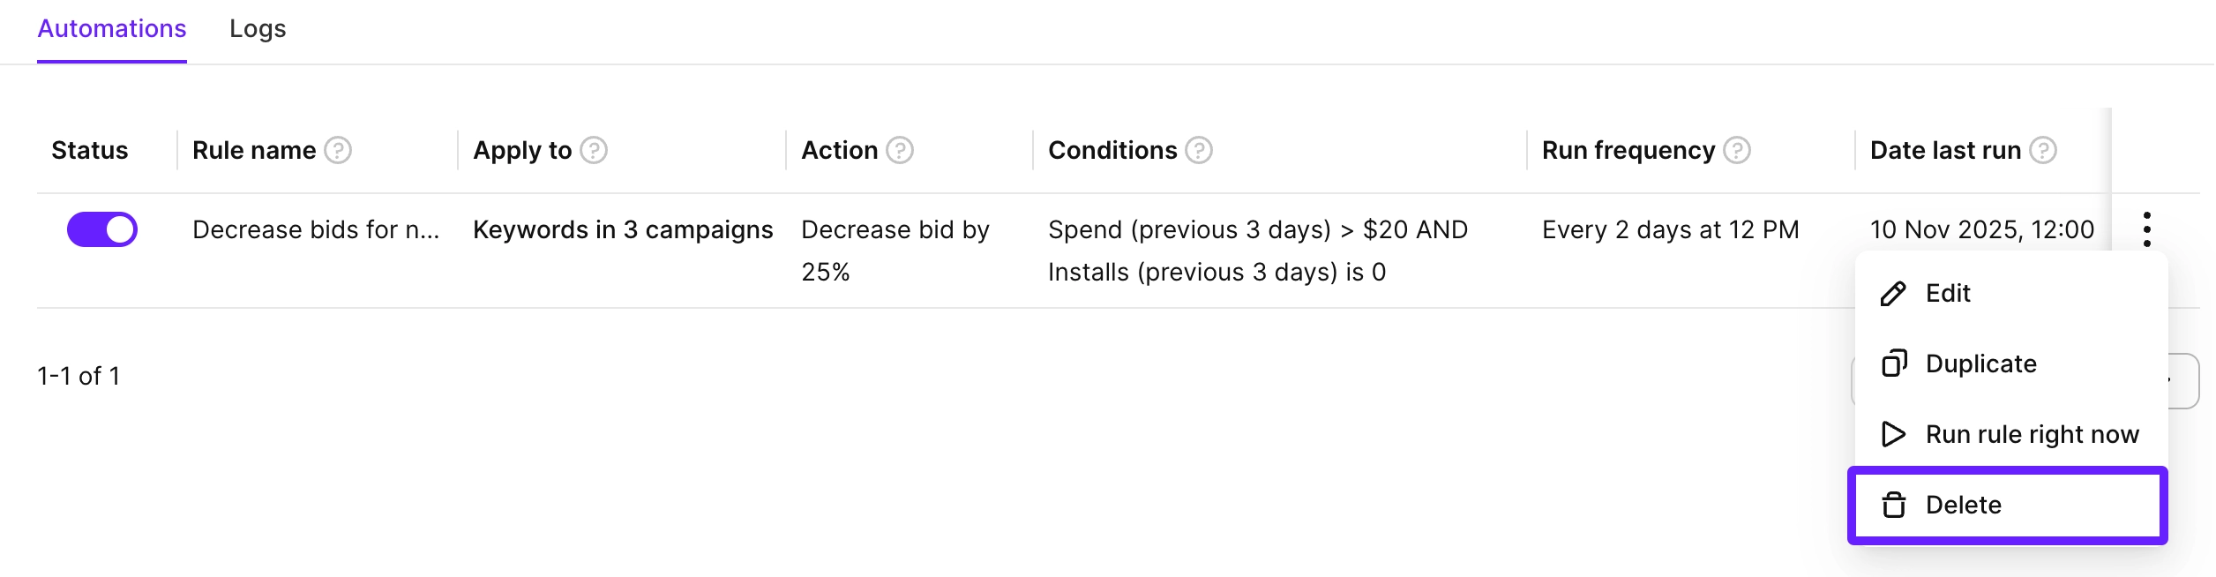This screenshot has height=577, width=2216.
Task: Open the three-dot row actions menu
Action: coord(2147,230)
